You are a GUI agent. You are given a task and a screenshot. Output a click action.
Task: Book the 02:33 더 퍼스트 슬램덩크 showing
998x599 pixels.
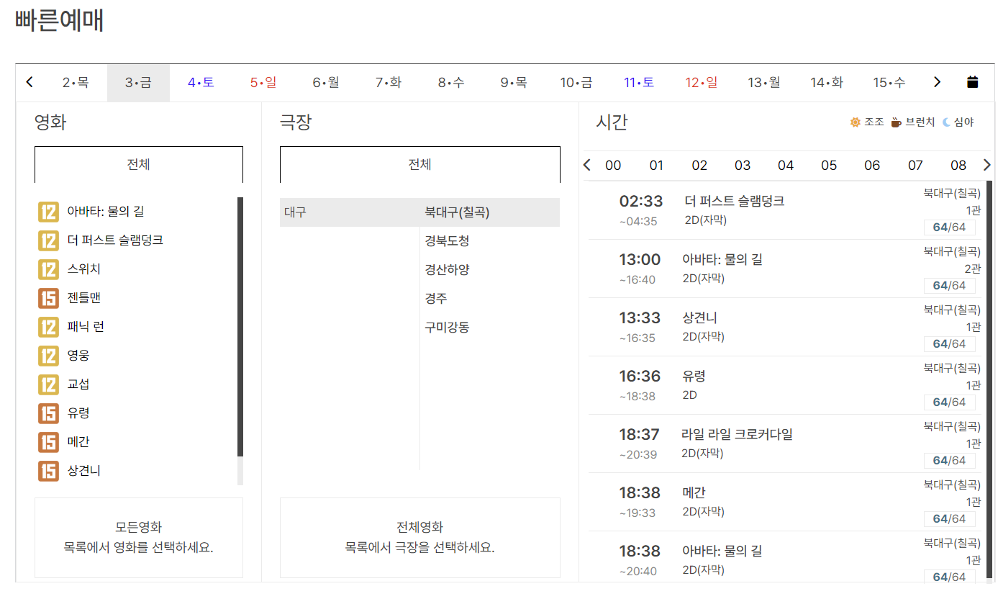click(786, 210)
